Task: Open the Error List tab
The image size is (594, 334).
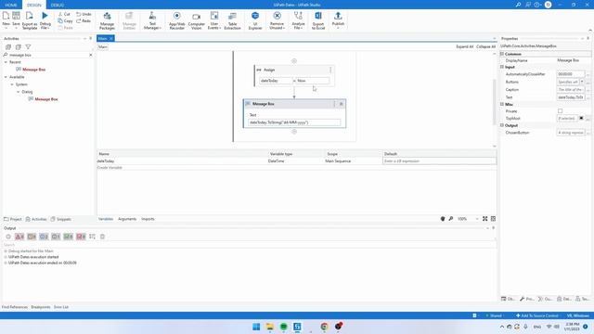Action: pos(61,307)
